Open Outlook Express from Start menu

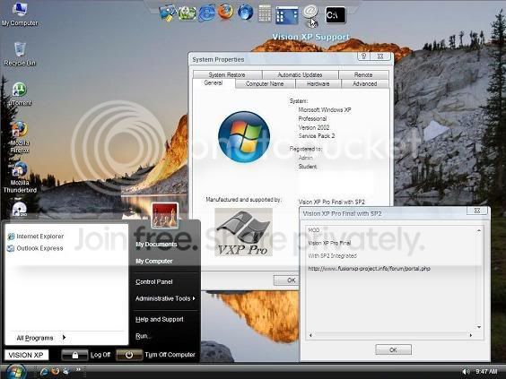coord(36,248)
